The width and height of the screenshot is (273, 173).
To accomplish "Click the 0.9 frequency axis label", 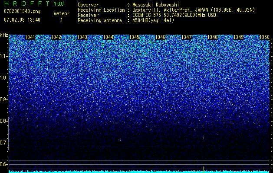I will [x=3, y=99].
